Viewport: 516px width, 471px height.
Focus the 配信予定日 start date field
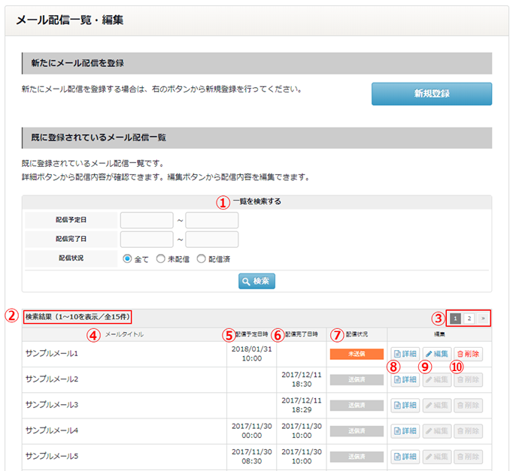[147, 220]
